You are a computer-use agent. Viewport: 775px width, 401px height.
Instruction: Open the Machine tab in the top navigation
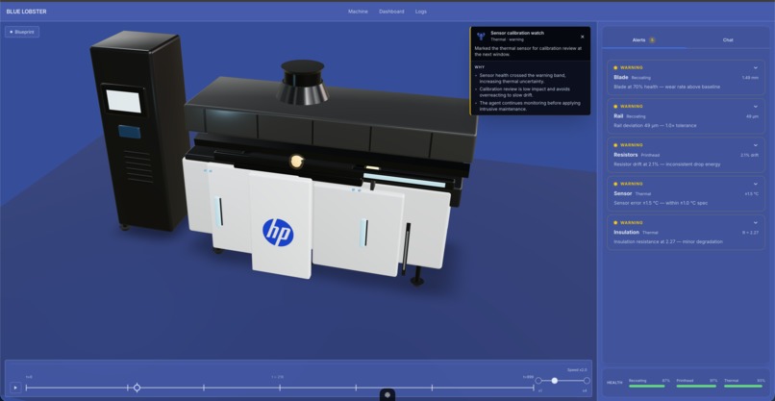point(358,12)
